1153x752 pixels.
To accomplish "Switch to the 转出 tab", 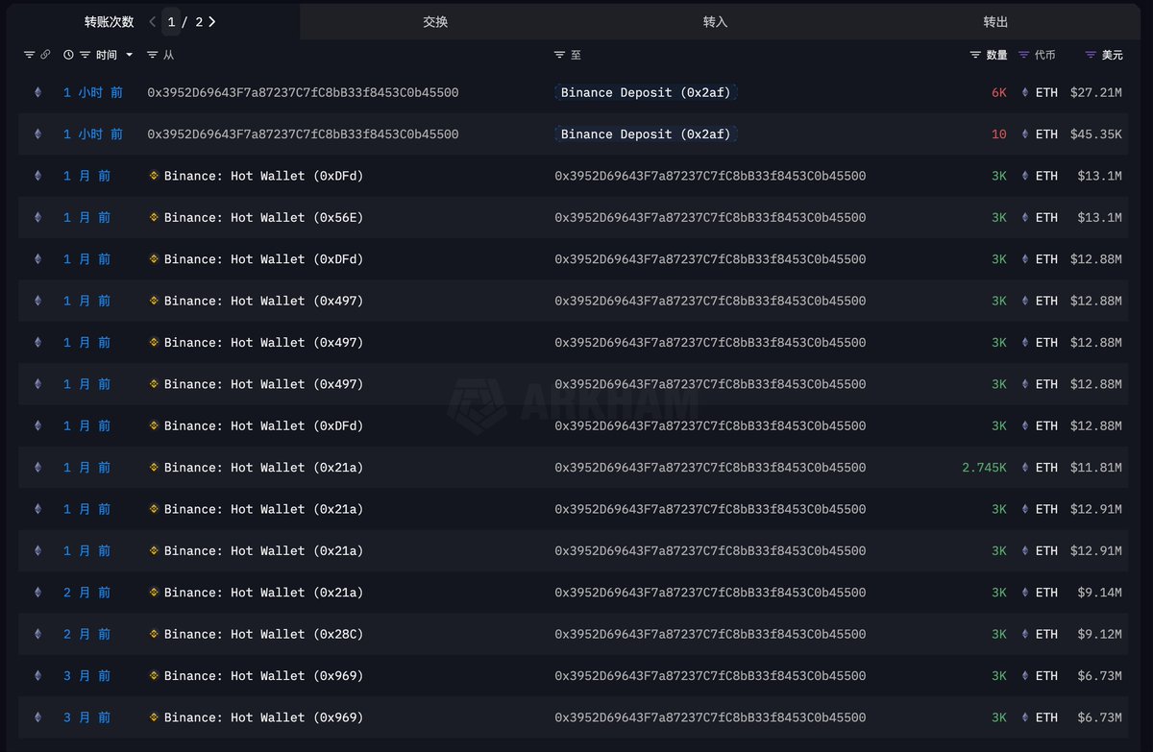I will (996, 21).
